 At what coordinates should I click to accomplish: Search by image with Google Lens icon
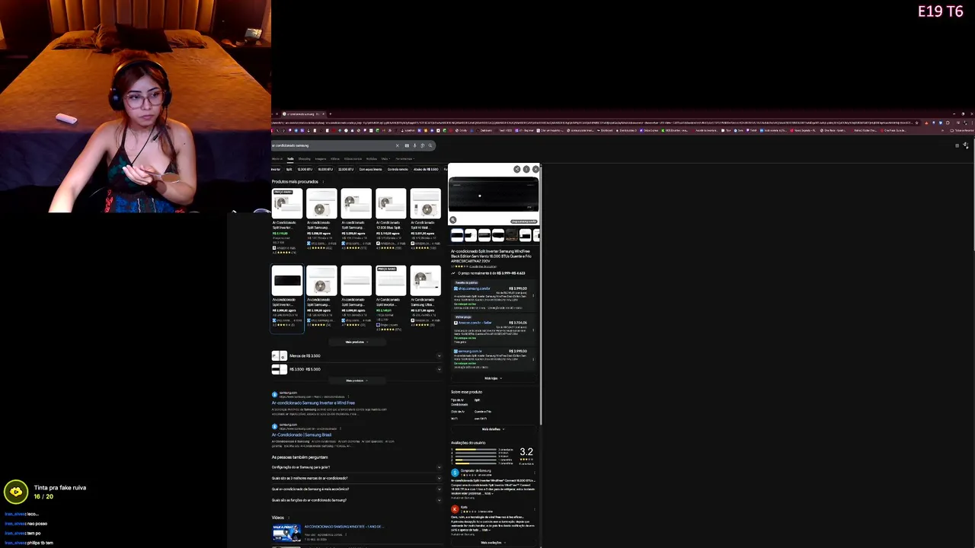click(x=423, y=145)
